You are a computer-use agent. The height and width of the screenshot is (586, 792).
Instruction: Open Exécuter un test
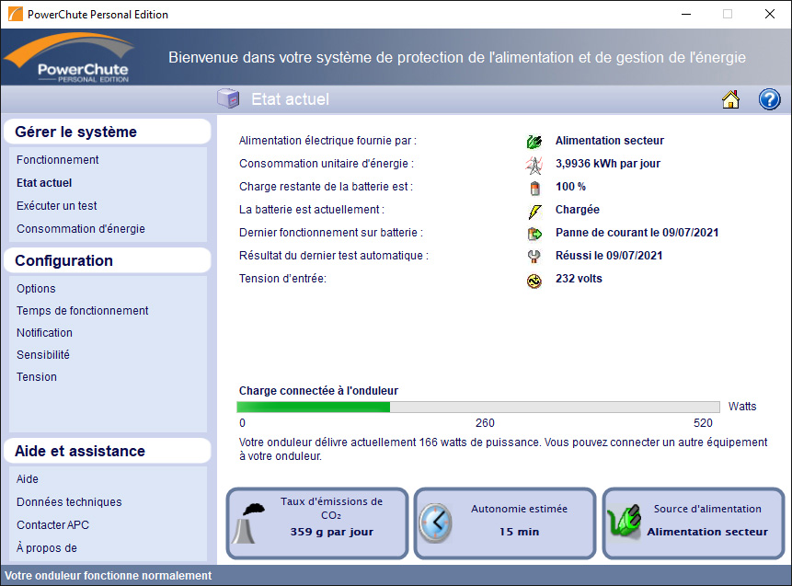coord(57,205)
